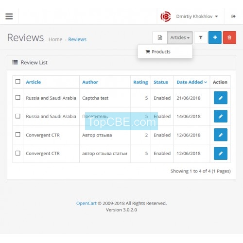243x243 pixels.
Task: Open Dmirtiy Khokhlov user dropdown
Action: [x=197, y=17]
